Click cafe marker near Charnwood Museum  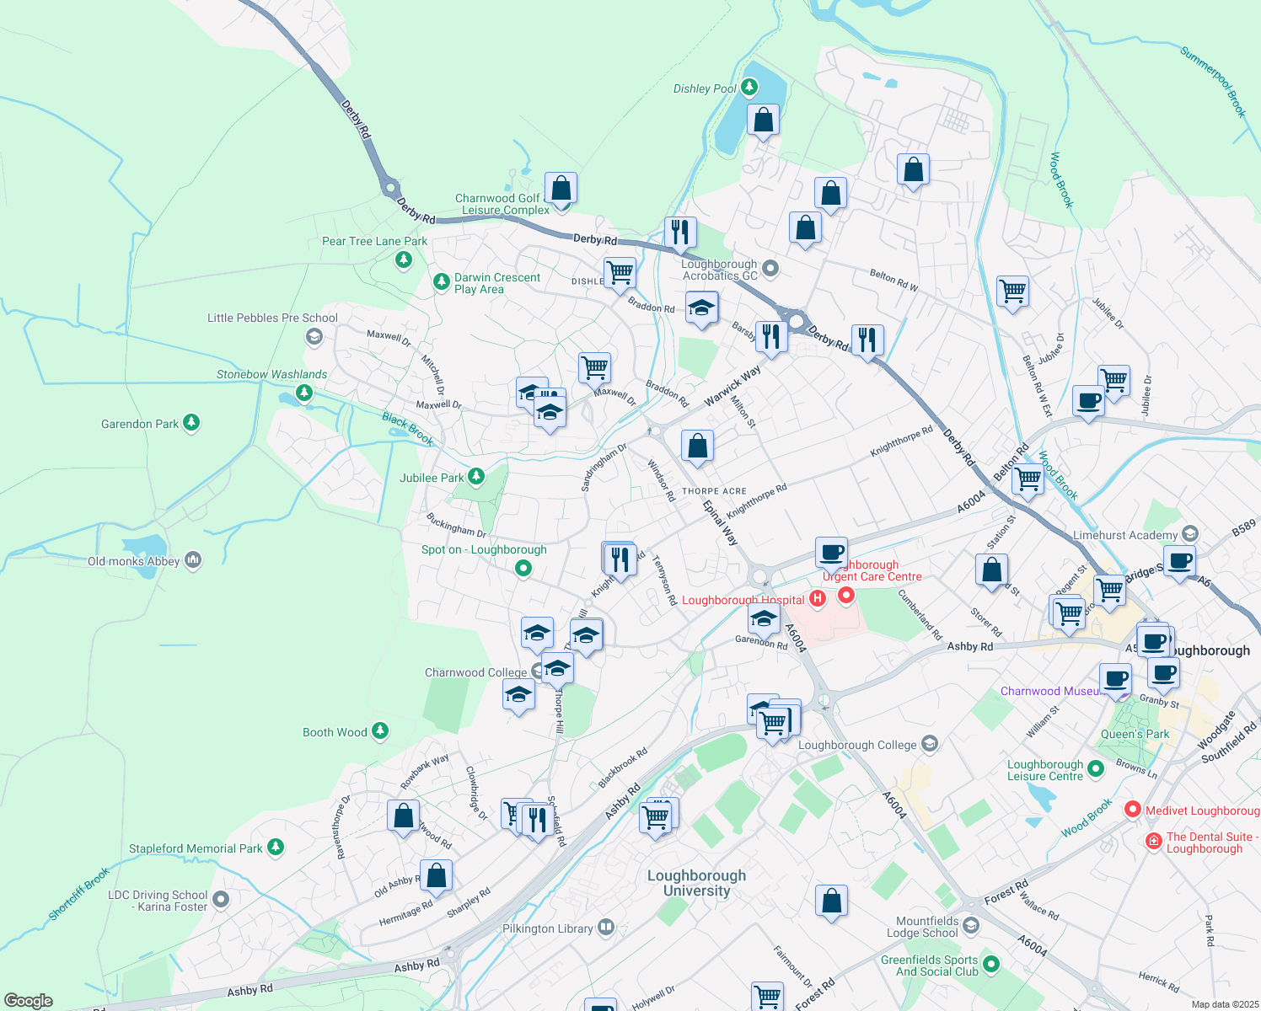(x=1116, y=680)
